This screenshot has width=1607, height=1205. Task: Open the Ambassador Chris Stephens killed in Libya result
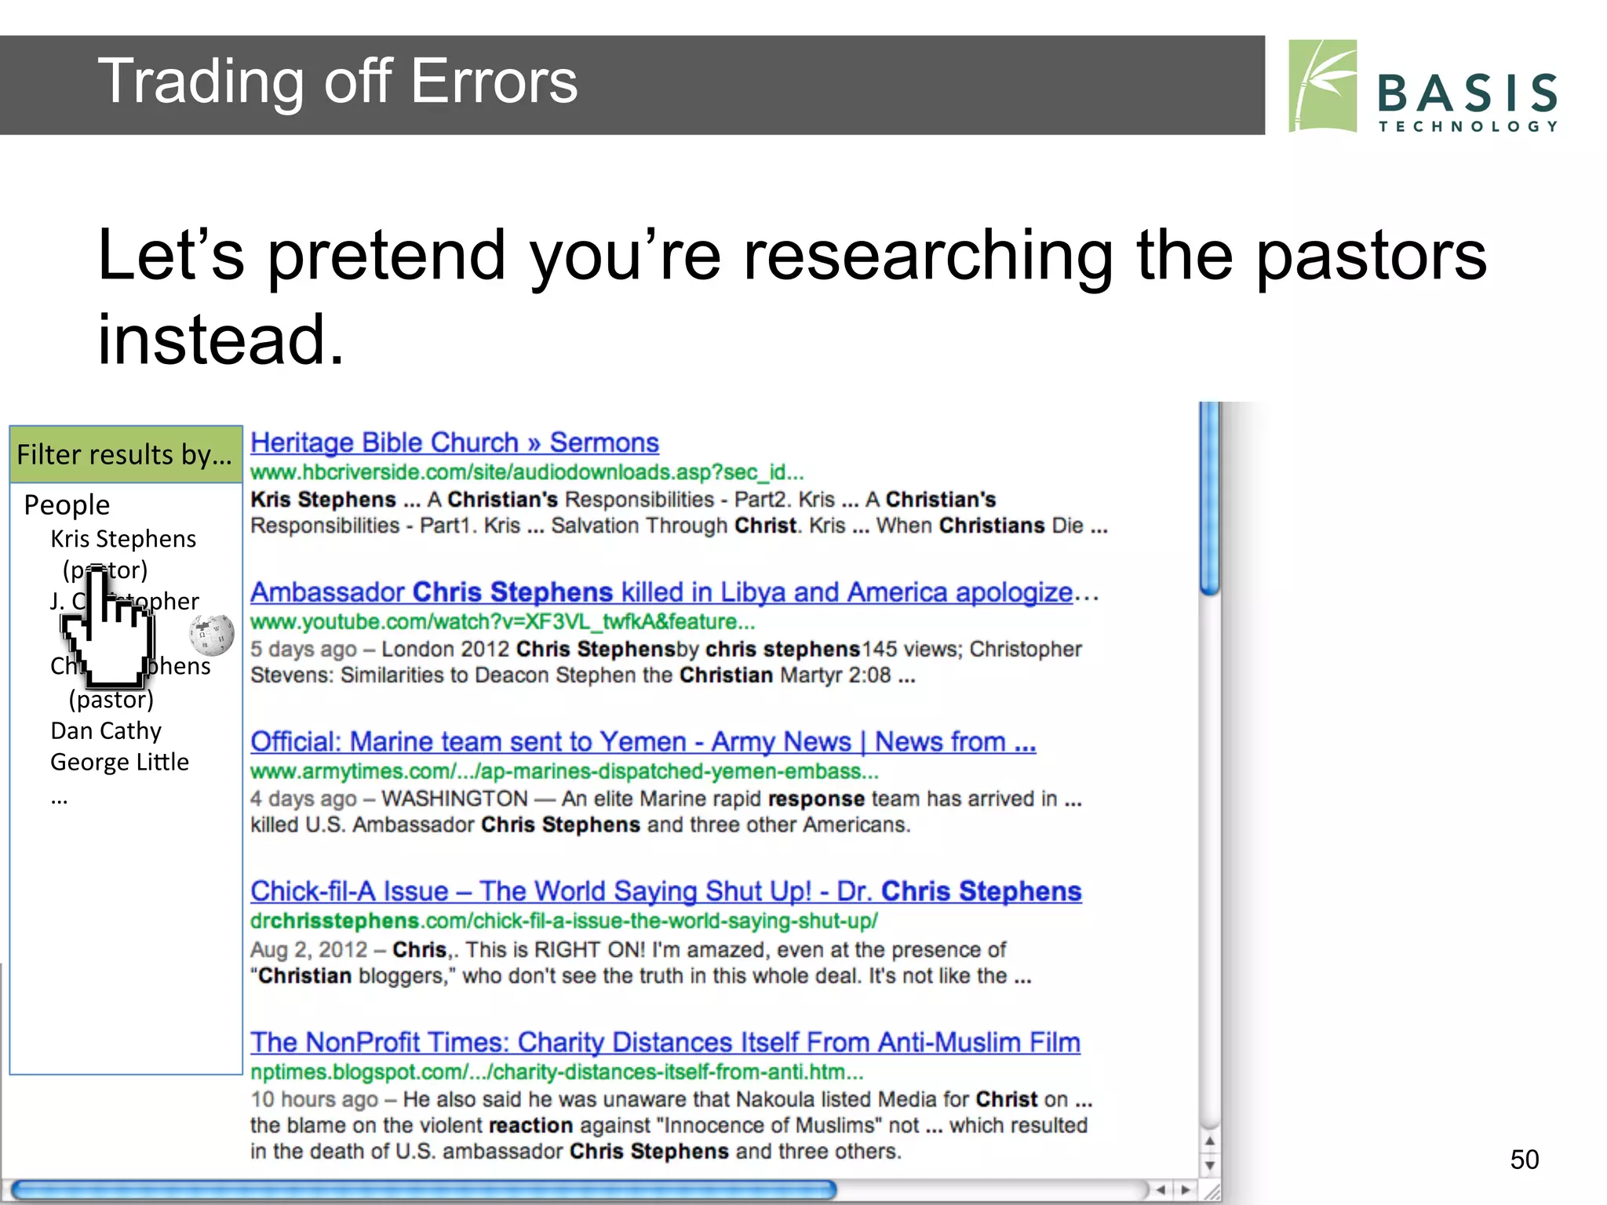pos(674,592)
